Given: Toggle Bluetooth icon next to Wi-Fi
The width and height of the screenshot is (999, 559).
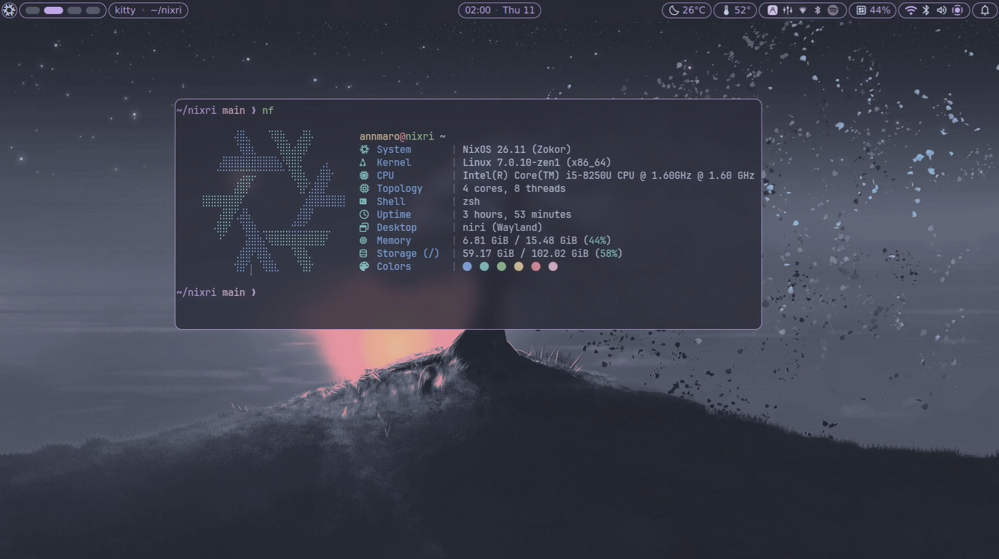Looking at the screenshot, I should pos(926,10).
